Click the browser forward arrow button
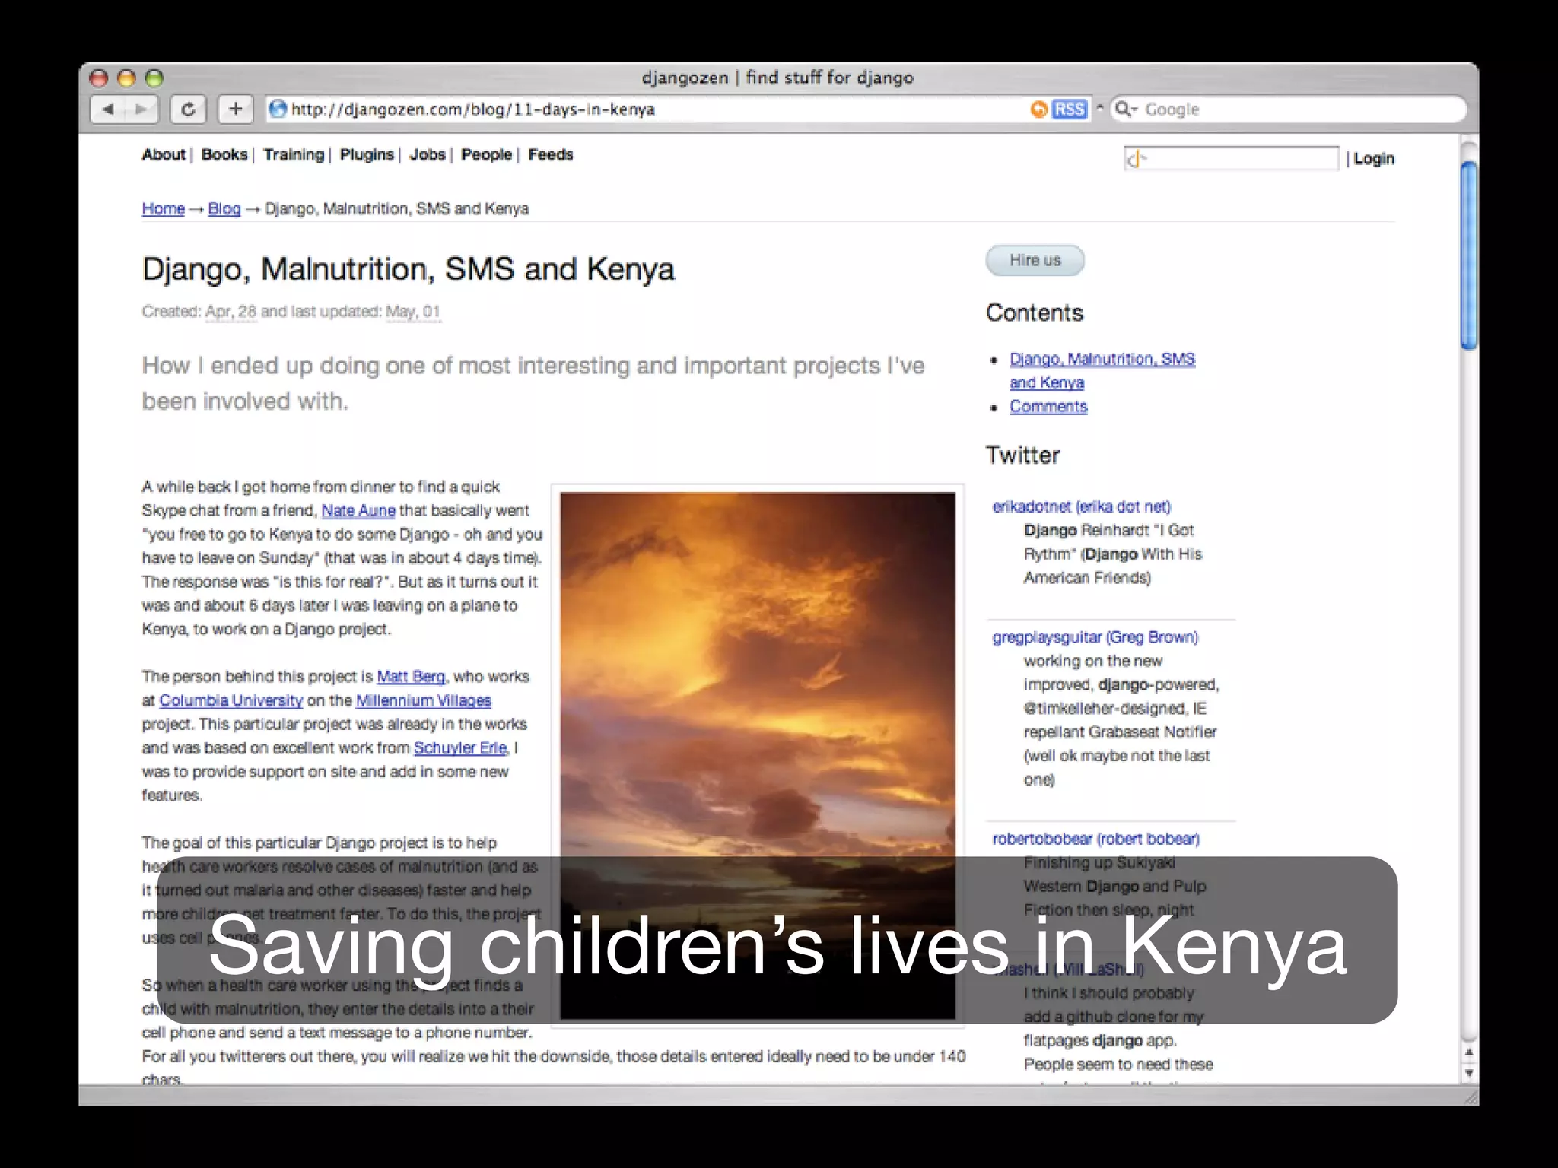Viewport: 1558px width, 1168px height. [141, 109]
